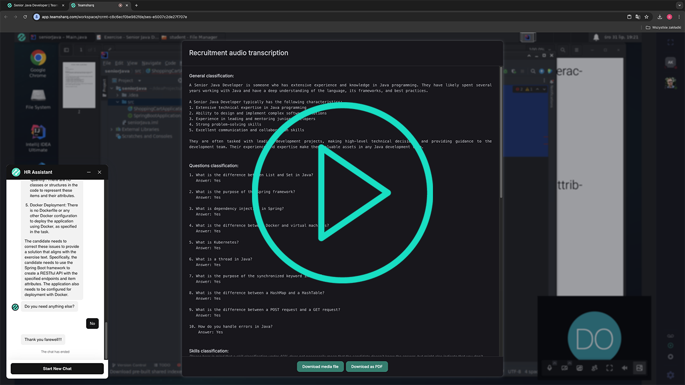The image size is (685, 385).
Task: Reload the current page
Action: pos(25,17)
